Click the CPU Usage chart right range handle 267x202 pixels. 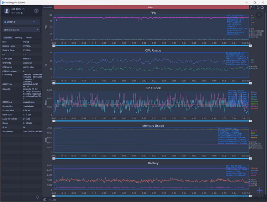250,83
